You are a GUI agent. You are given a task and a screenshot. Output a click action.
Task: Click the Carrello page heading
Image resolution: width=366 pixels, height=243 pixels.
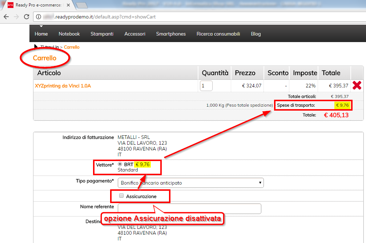45,58
